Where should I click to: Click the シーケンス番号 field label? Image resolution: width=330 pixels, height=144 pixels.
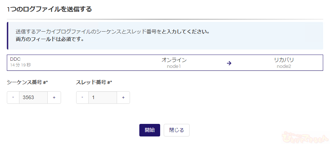27,82
